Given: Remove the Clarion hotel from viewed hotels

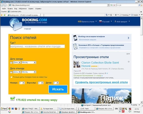Looking at the screenshot, I should [129, 62].
